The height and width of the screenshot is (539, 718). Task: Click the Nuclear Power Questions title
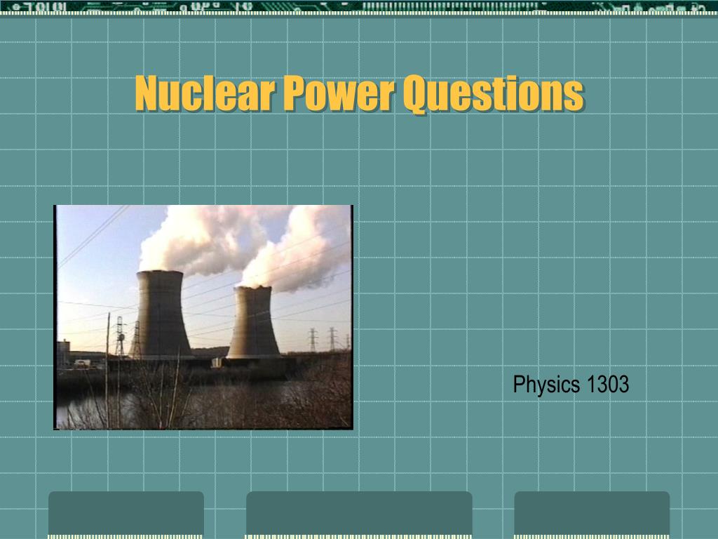[360, 94]
